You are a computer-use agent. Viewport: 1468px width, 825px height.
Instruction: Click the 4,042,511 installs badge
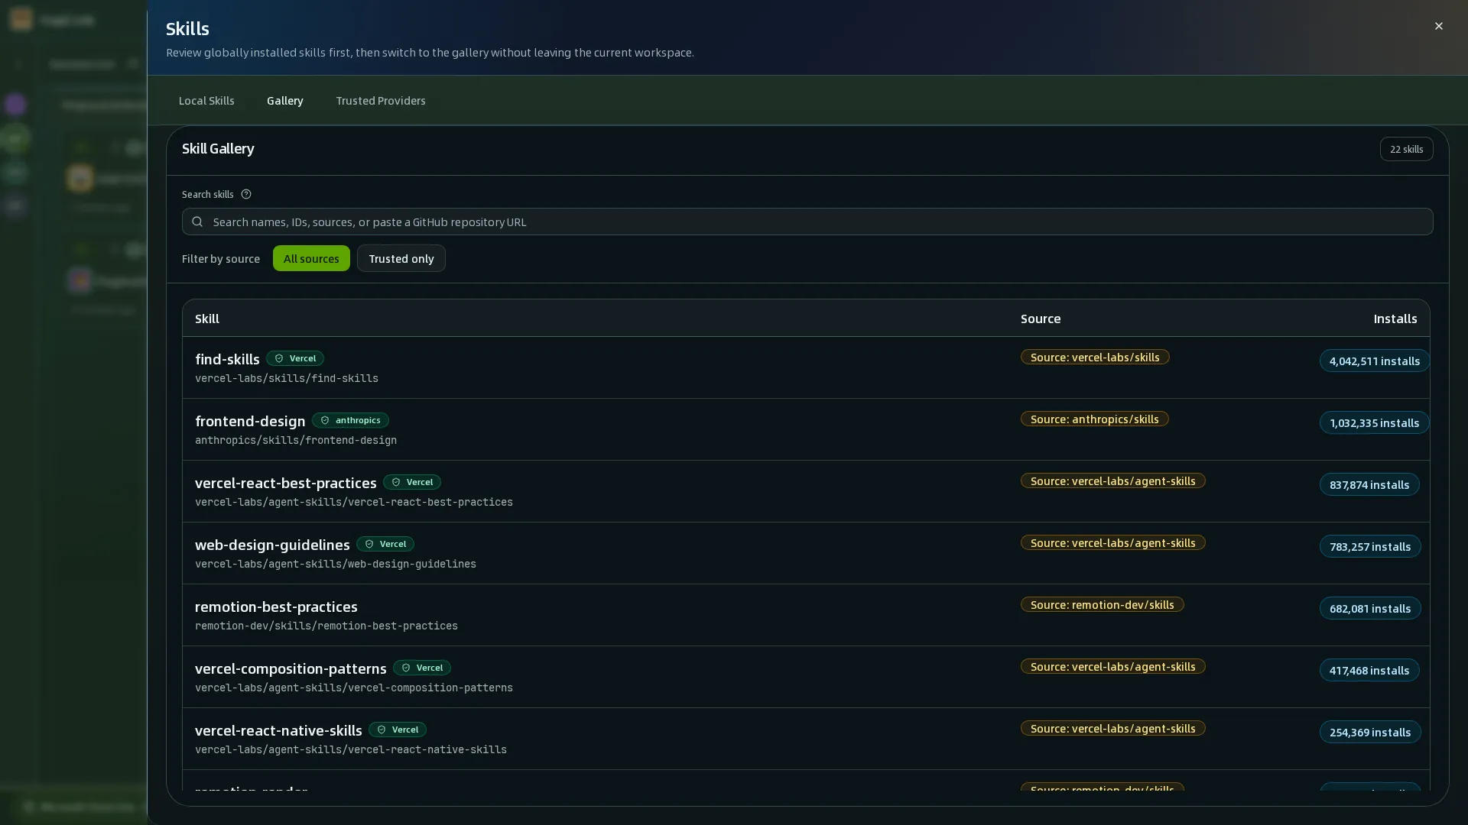(x=1375, y=361)
